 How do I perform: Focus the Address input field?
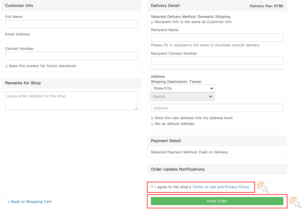point(217,108)
